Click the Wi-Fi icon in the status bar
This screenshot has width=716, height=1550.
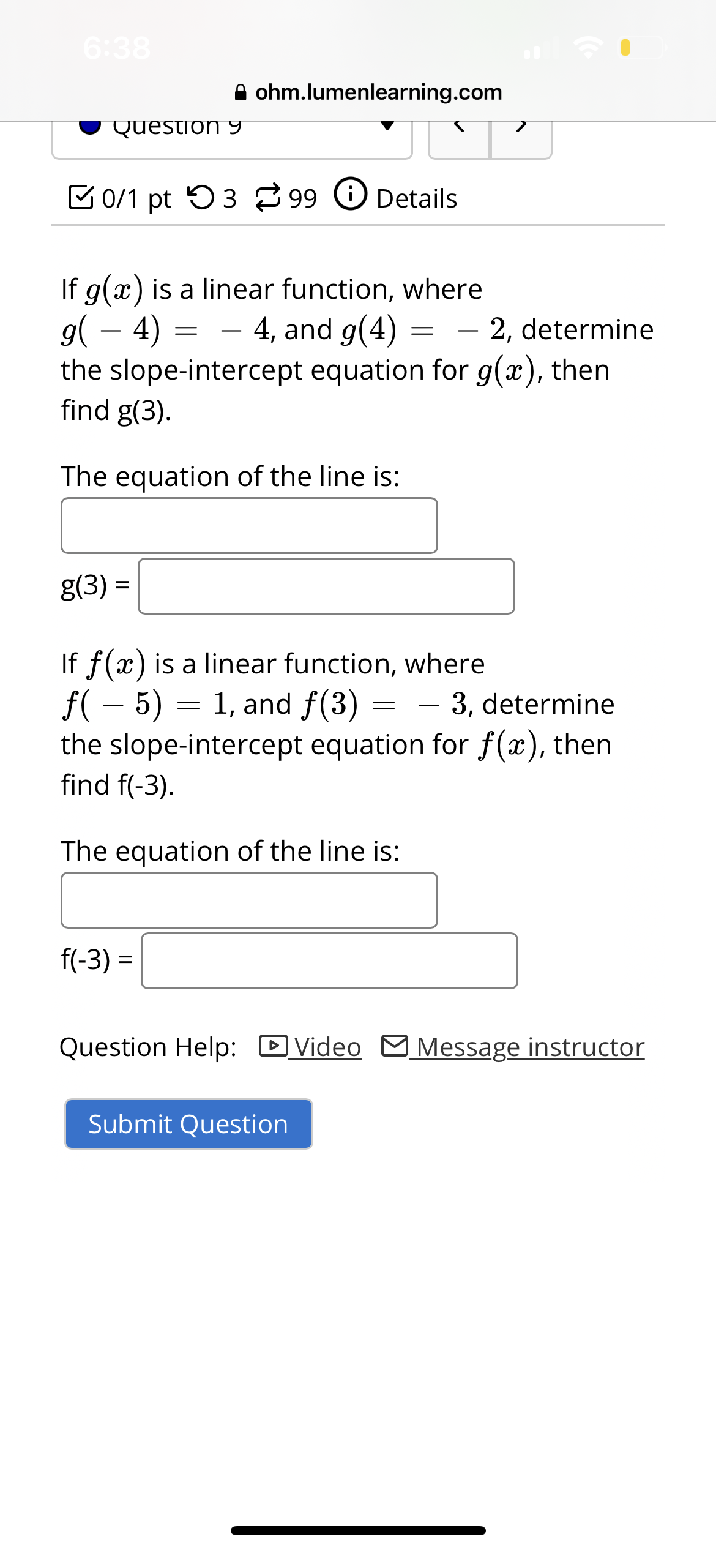coord(588,47)
